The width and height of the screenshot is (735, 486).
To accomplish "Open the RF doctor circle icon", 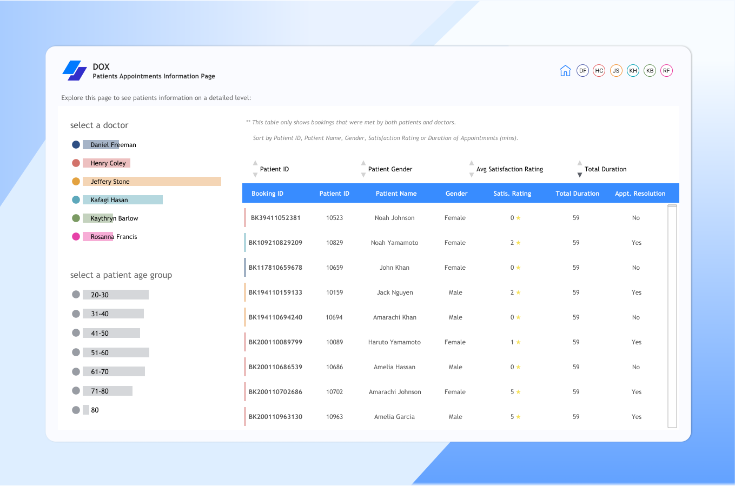I will click(666, 71).
